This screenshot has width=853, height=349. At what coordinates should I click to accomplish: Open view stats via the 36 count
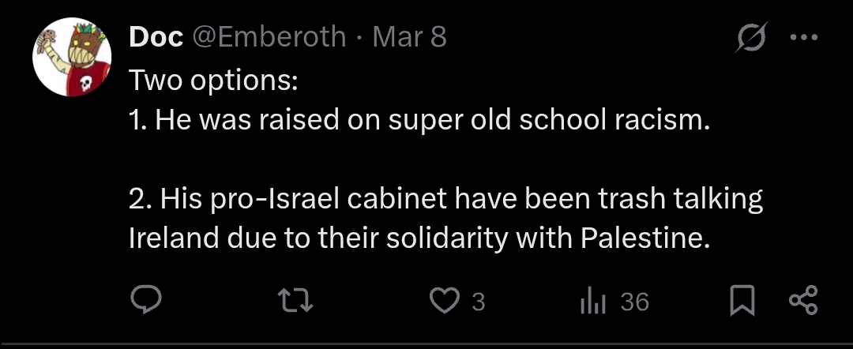coord(635,301)
